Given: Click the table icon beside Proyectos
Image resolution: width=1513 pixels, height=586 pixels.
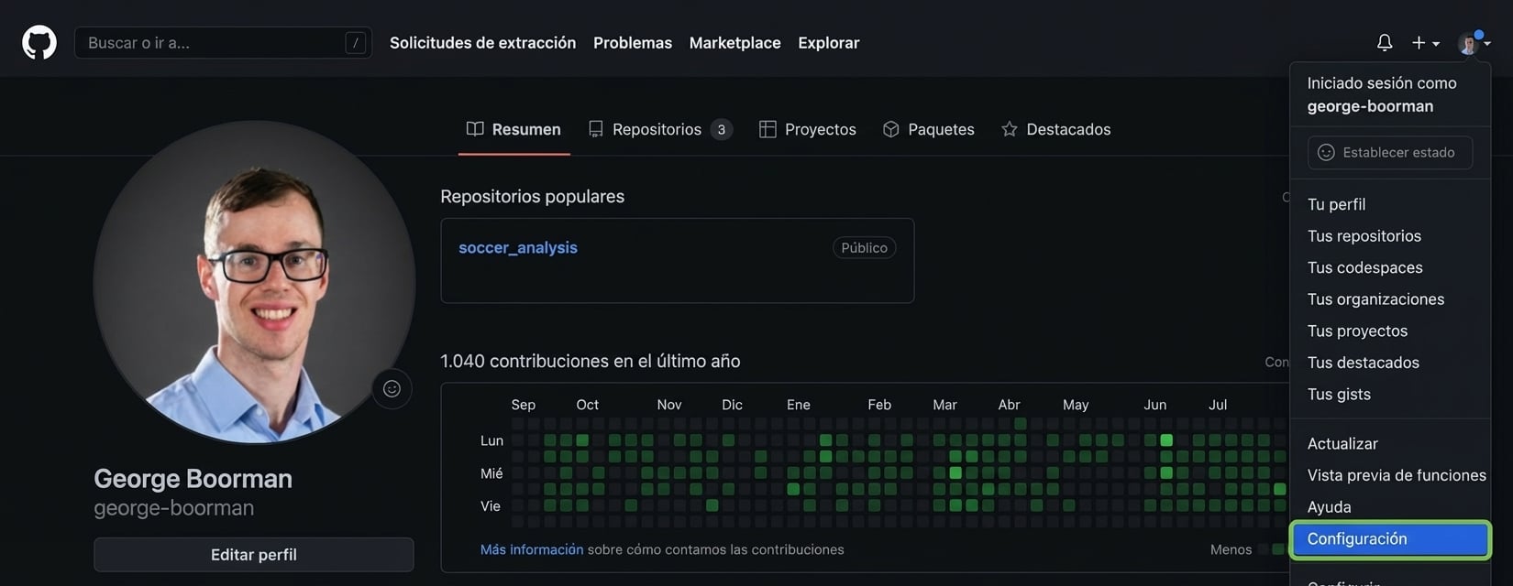Looking at the screenshot, I should pos(768,129).
